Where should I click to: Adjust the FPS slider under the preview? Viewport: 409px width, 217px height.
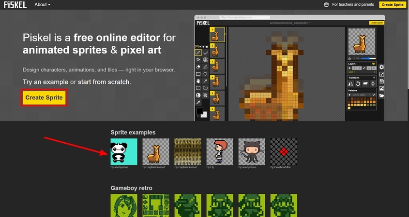(368, 58)
